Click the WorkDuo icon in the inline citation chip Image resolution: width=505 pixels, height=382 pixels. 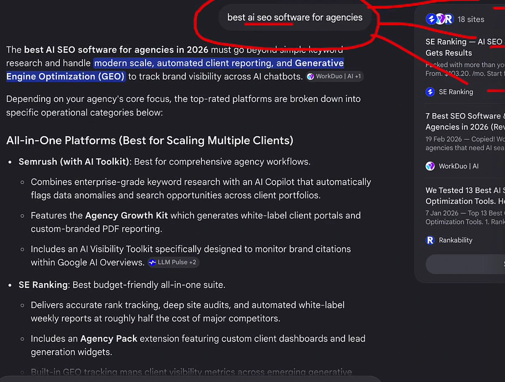coord(311,77)
